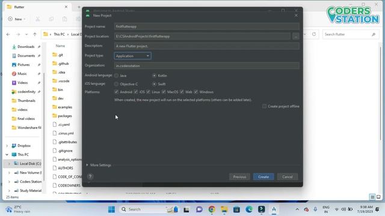
Task: Select the examples folder
Action: pos(65,107)
